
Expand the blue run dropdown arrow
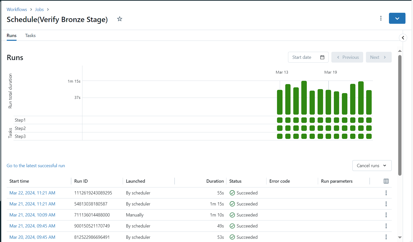click(397, 18)
